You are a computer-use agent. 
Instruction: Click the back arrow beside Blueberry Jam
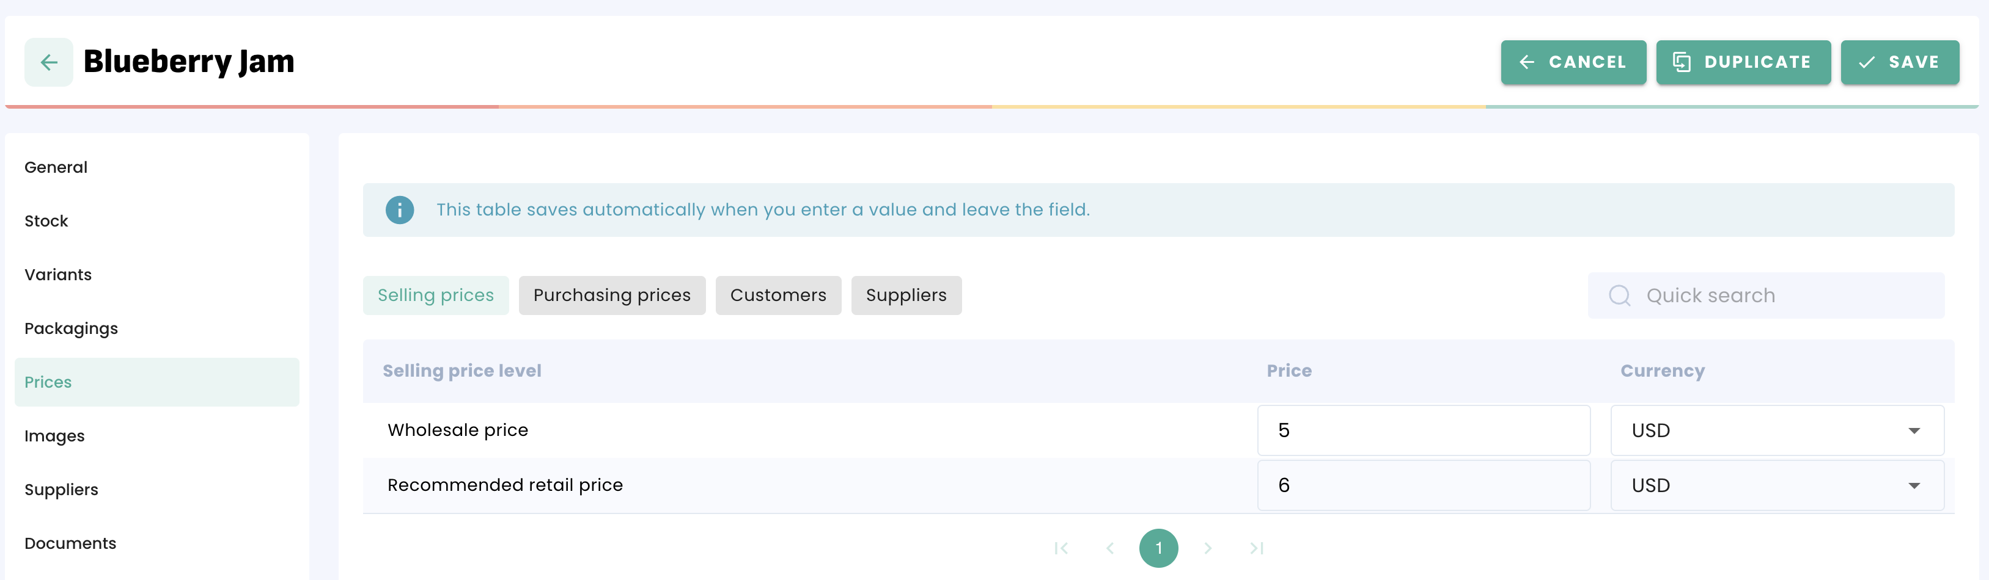click(49, 62)
